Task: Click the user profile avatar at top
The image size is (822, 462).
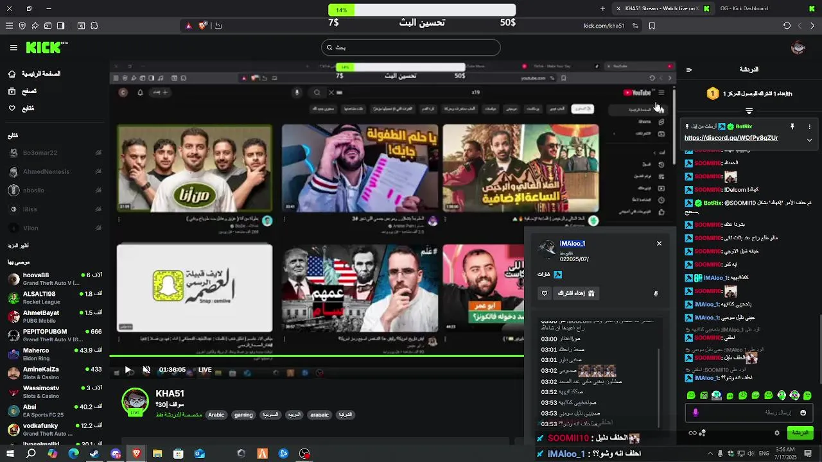Action: [798, 47]
